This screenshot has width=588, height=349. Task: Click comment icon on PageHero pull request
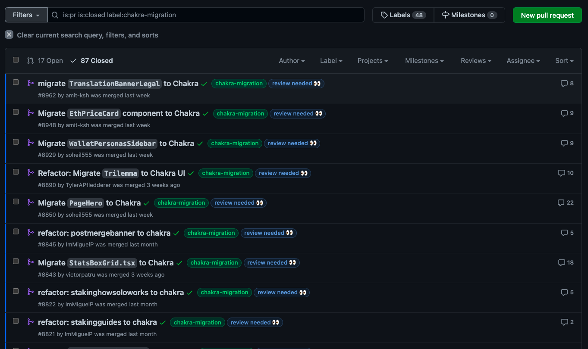coord(561,203)
